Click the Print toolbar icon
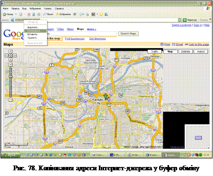The image size is (213, 176). (x=87, y=14)
